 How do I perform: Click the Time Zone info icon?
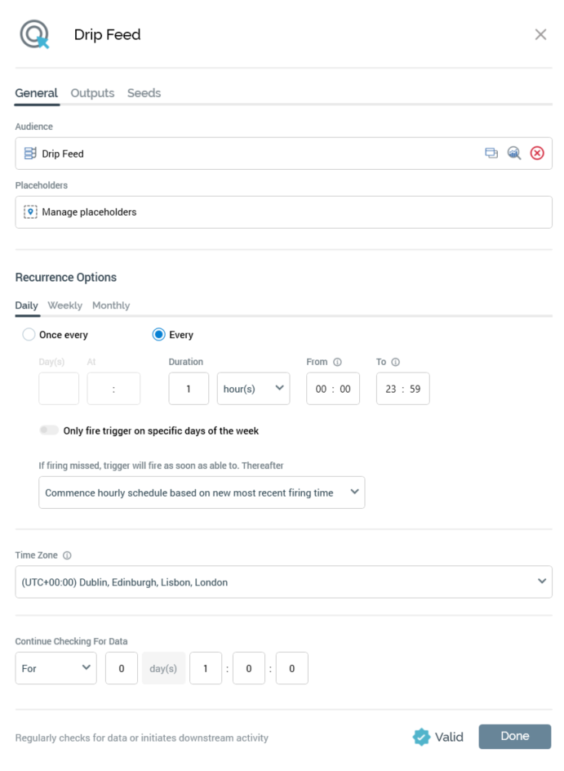click(67, 555)
